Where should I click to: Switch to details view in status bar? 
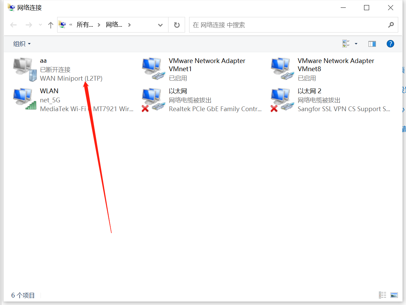pyautogui.click(x=382, y=295)
